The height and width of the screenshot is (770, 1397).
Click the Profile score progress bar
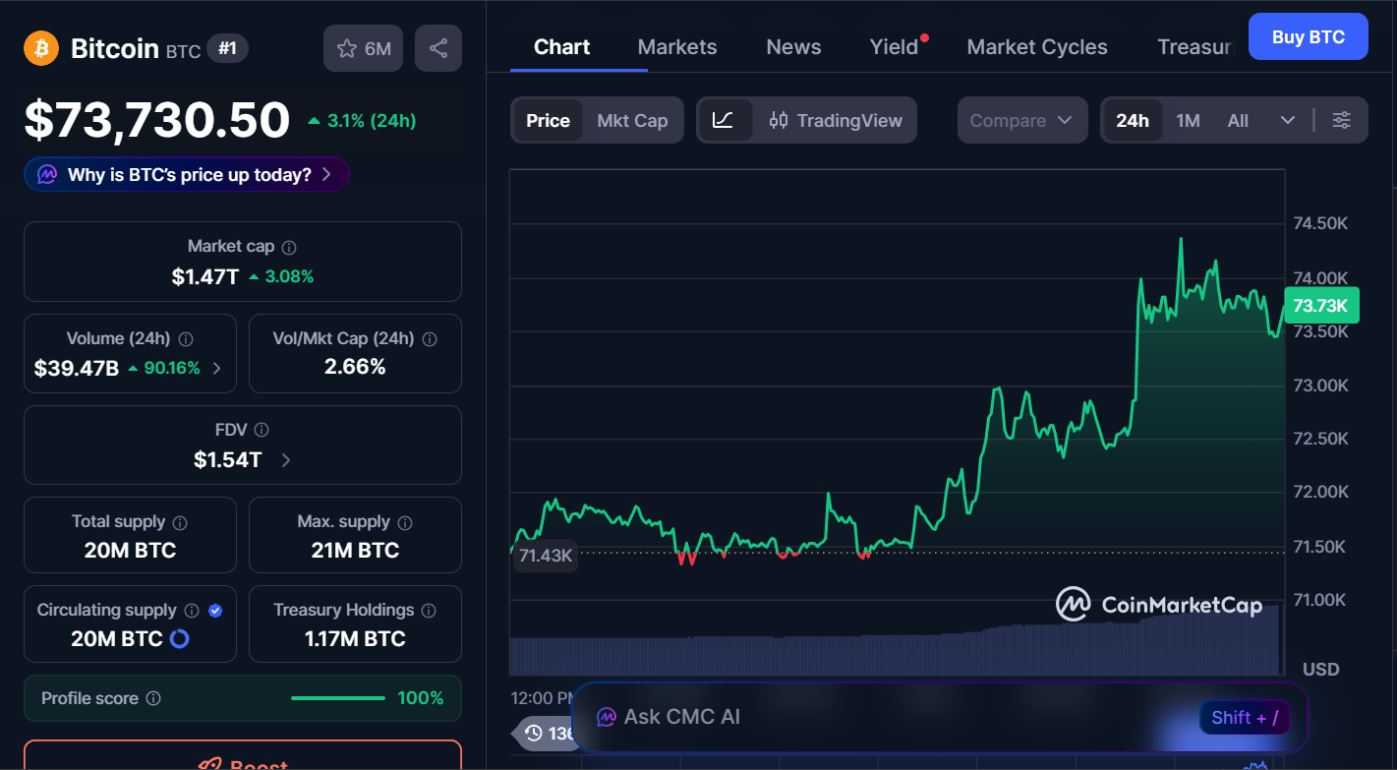(338, 698)
